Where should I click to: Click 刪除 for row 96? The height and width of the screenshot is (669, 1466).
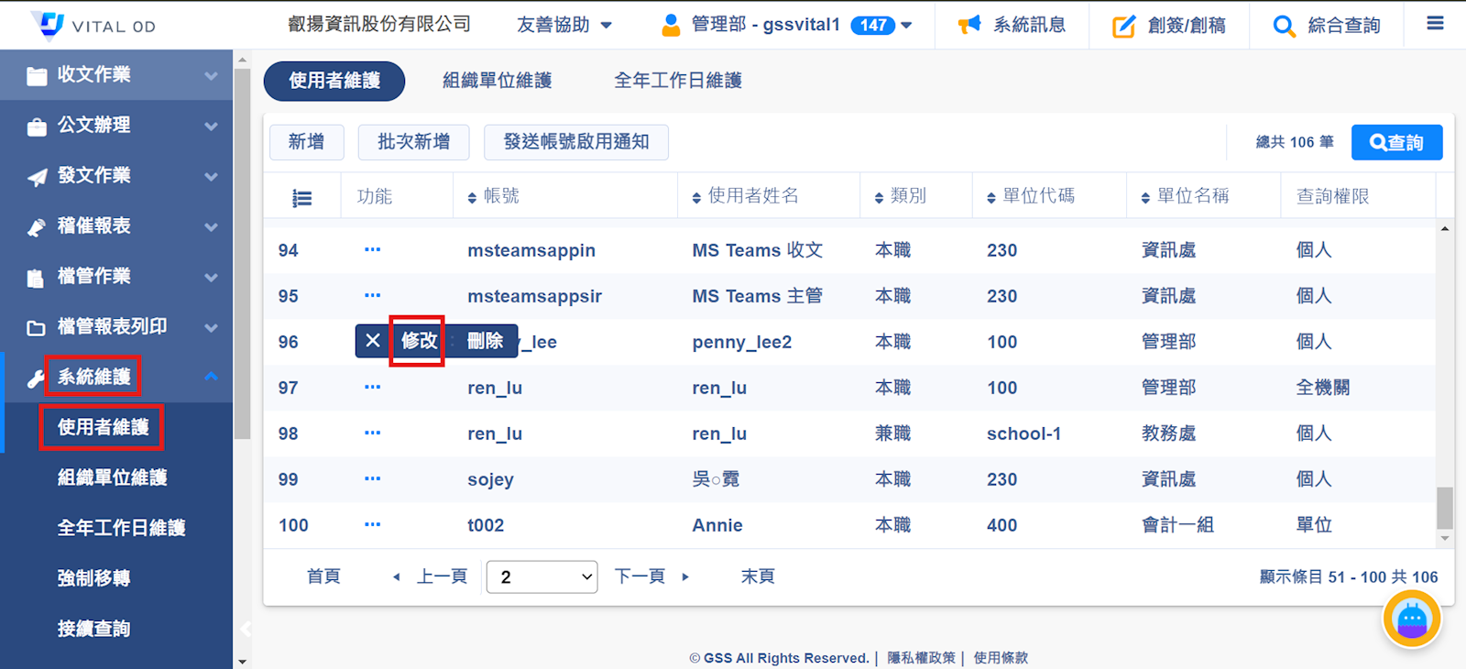coord(485,341)
